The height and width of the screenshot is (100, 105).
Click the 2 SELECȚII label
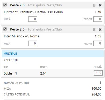pyautogui.click(x=11, y=60)
